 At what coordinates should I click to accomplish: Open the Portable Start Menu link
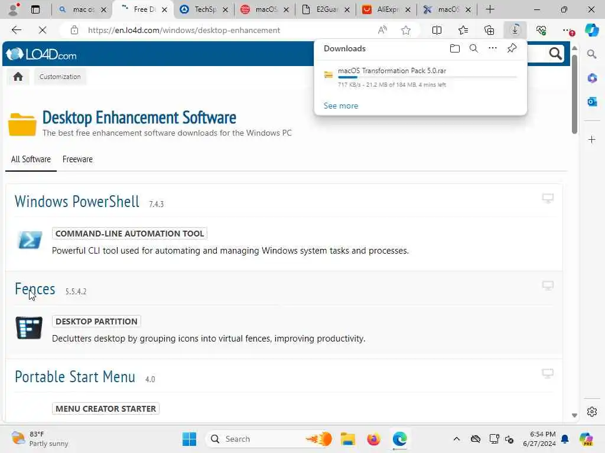(x=75, y=377)
